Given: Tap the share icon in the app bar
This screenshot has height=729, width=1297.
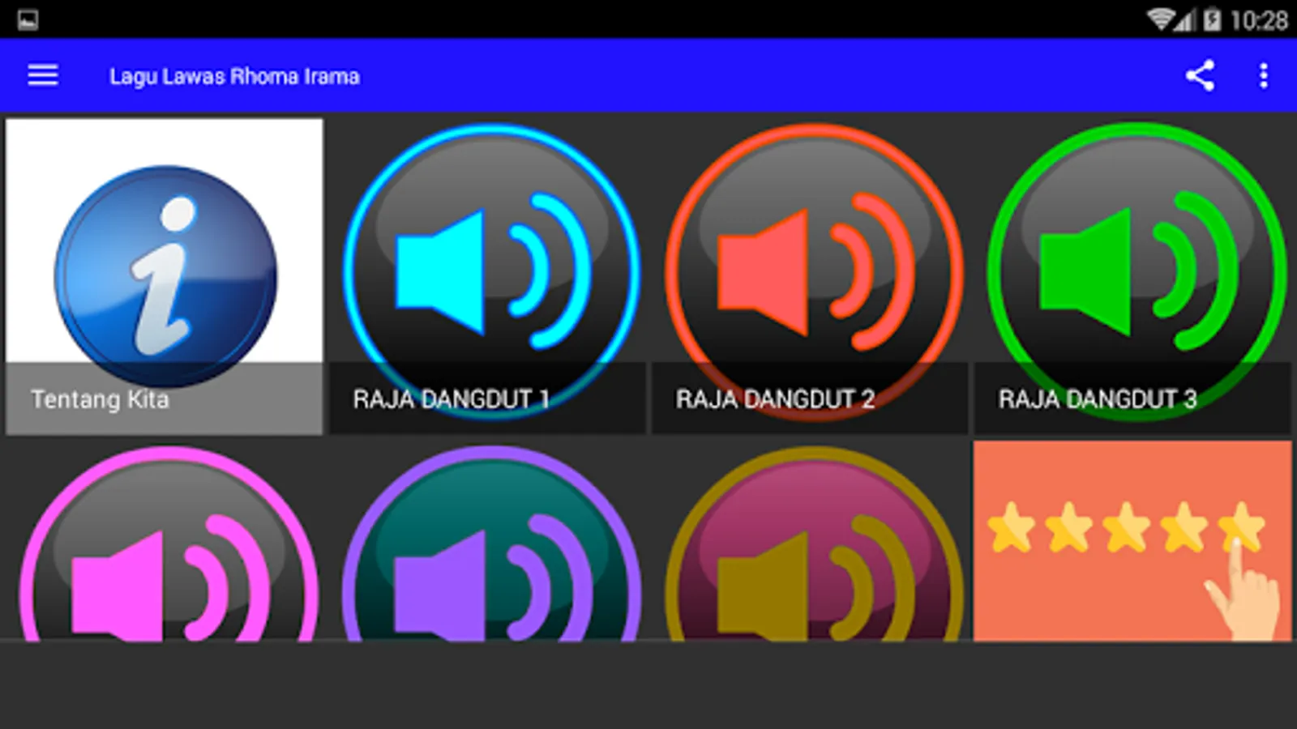Looking at the screenshot, I should [x=1200, y=75].
